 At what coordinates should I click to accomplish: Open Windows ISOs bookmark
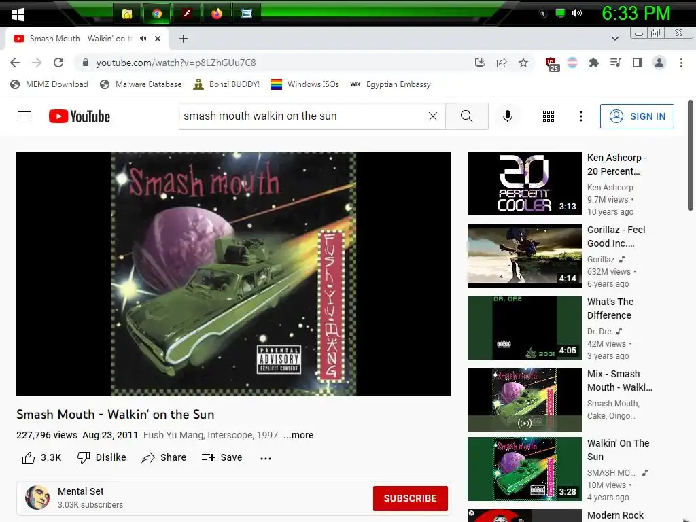coord(305,84)
